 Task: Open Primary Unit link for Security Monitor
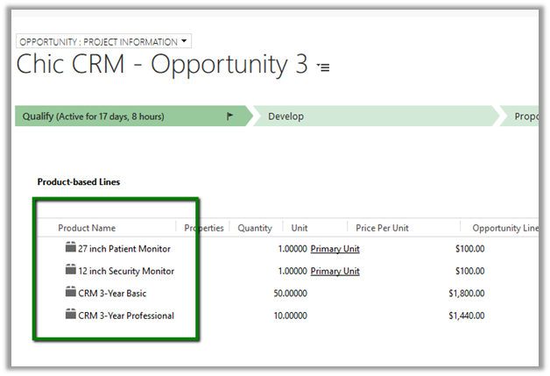[x=335, y=271]
